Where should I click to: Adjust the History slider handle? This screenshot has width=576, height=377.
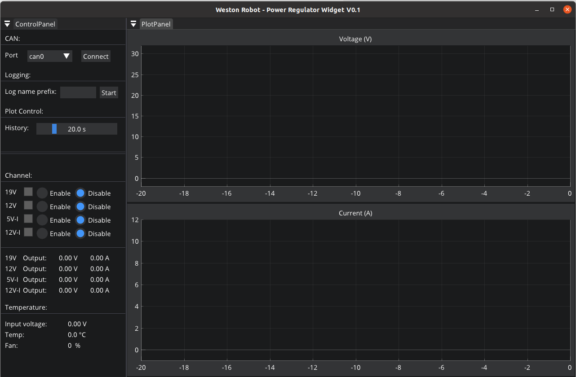[54, 129]
